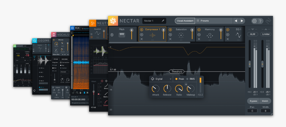Open Chromatic scale dropdown in VocalSynth
Screen dimensions: 286x127
[x=65, y=72]
